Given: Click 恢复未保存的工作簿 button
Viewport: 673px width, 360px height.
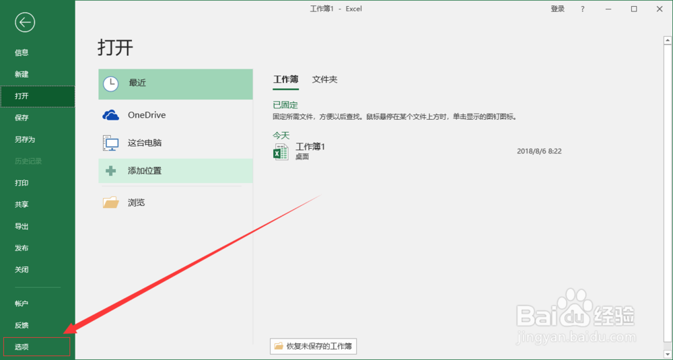Looking at the screenshot, I should pos(314,346).
